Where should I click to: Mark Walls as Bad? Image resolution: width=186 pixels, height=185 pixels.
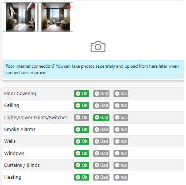tap(101, 141)
